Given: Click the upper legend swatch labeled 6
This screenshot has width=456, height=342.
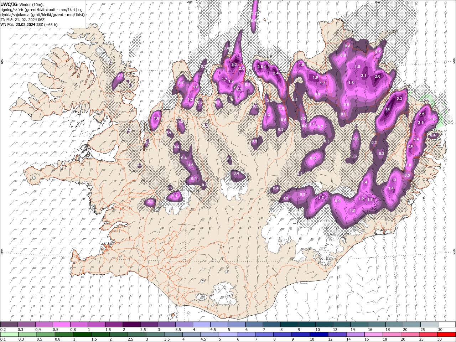Looking at the screenshot, I should pyautogui.click(x=254, y=325).
